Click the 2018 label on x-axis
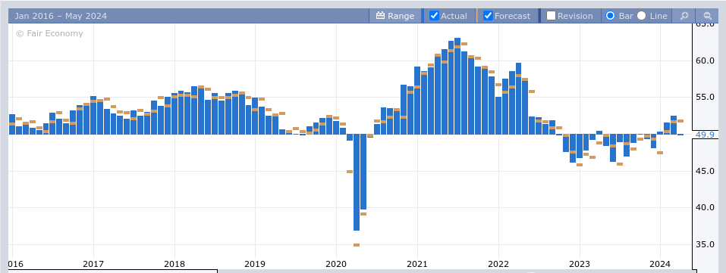The image size is (726, 273). coord(174,264)
